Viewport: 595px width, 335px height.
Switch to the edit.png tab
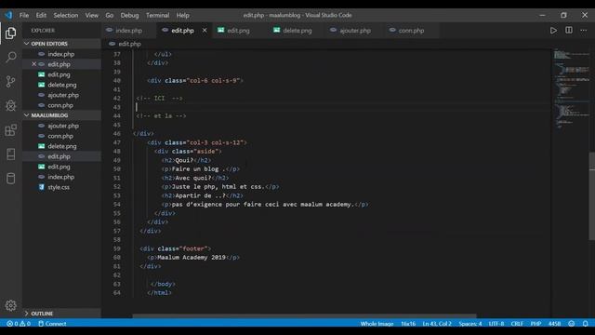(x=239, y=31)
